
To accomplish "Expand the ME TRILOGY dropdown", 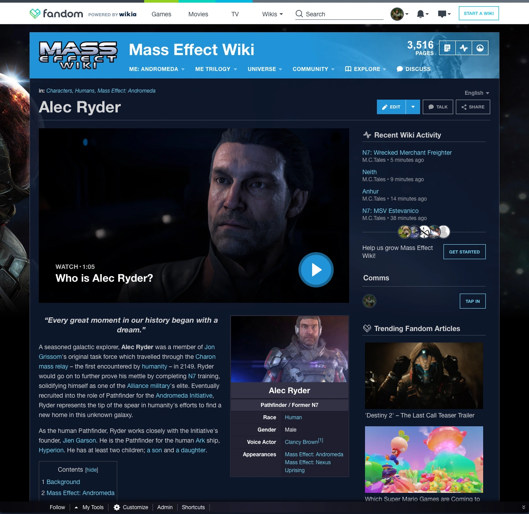I will tap(216, 69).
